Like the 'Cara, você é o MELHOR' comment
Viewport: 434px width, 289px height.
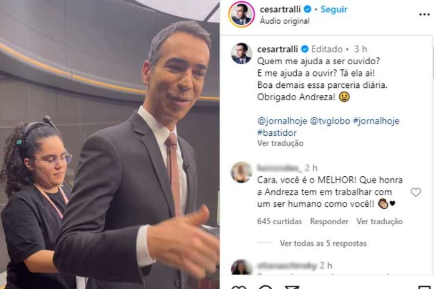(416, 192)
